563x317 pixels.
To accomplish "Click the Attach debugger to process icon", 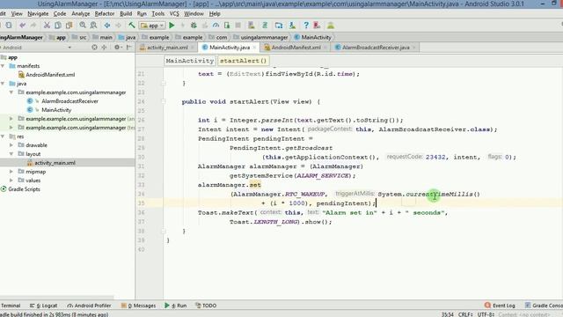I will coord(227,26).
